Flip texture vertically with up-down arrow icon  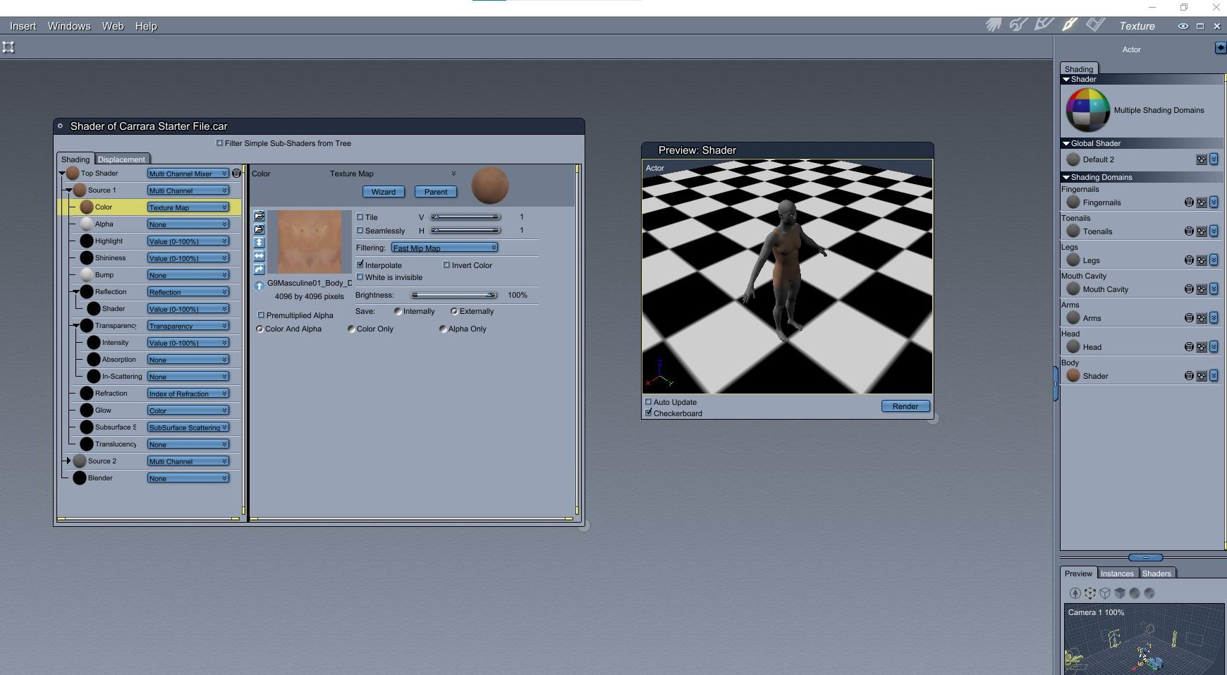tap(259, 243)
